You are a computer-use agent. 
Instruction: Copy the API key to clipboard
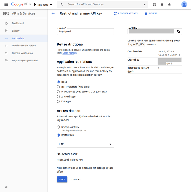(178, 31)
